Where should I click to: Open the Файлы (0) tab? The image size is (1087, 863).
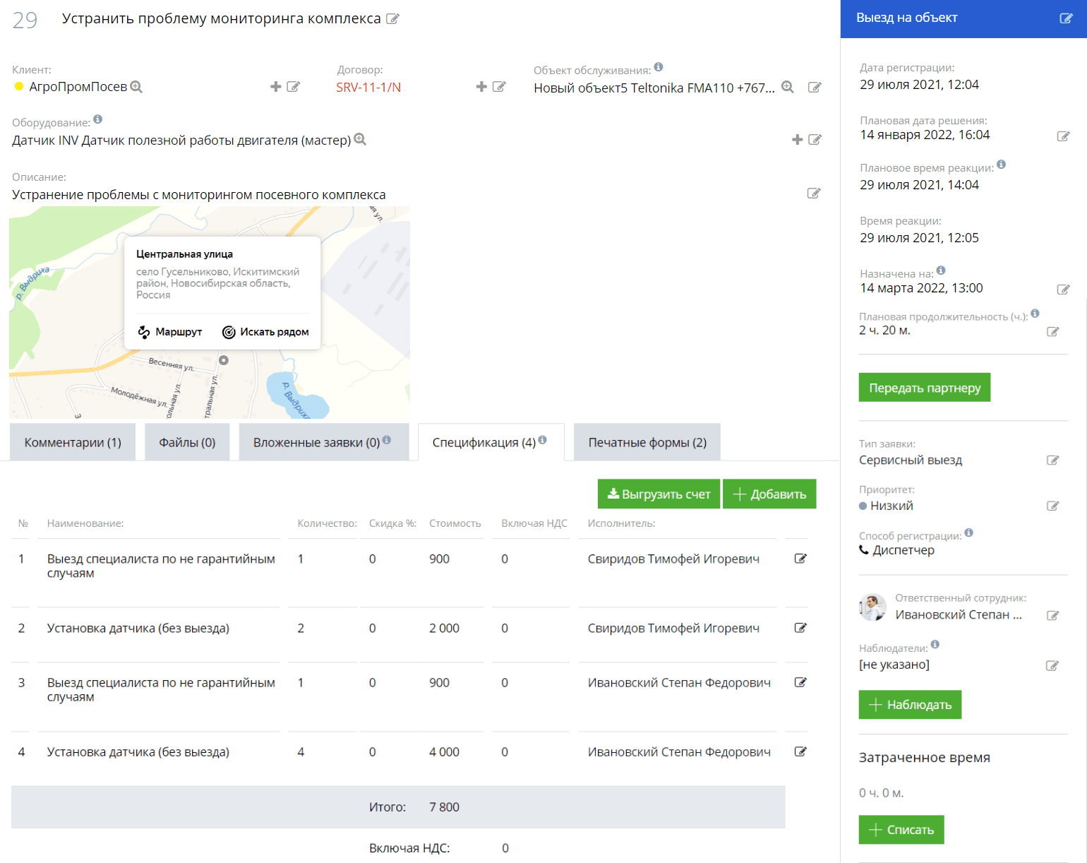coord(187,443)
